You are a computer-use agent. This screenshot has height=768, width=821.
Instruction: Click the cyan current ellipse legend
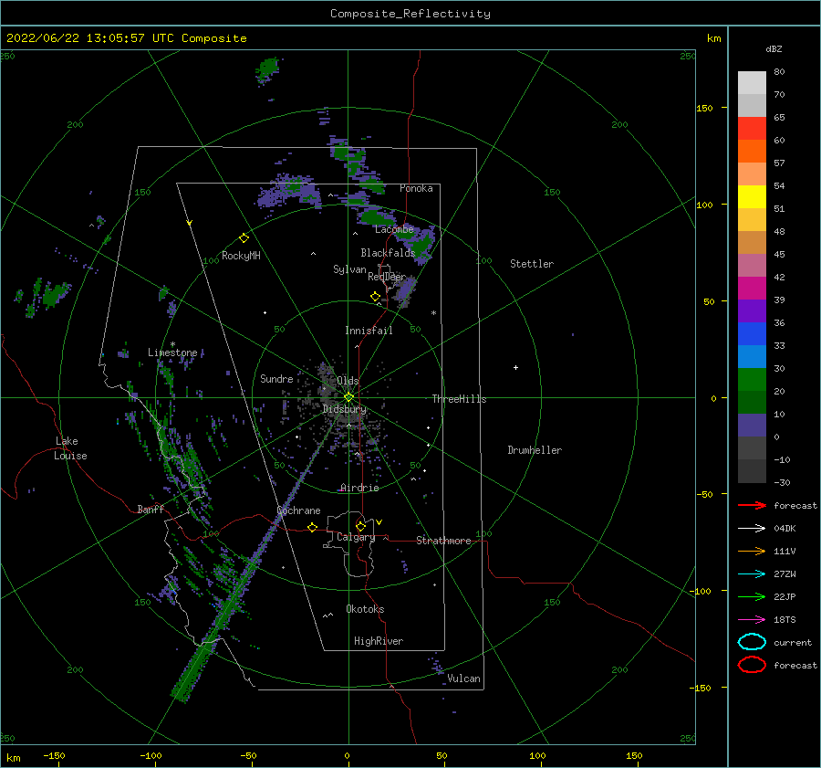(752, 642)
